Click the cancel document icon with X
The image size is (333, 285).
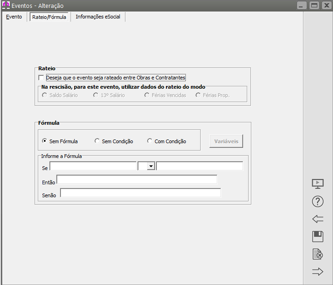(x=318, y=254)
